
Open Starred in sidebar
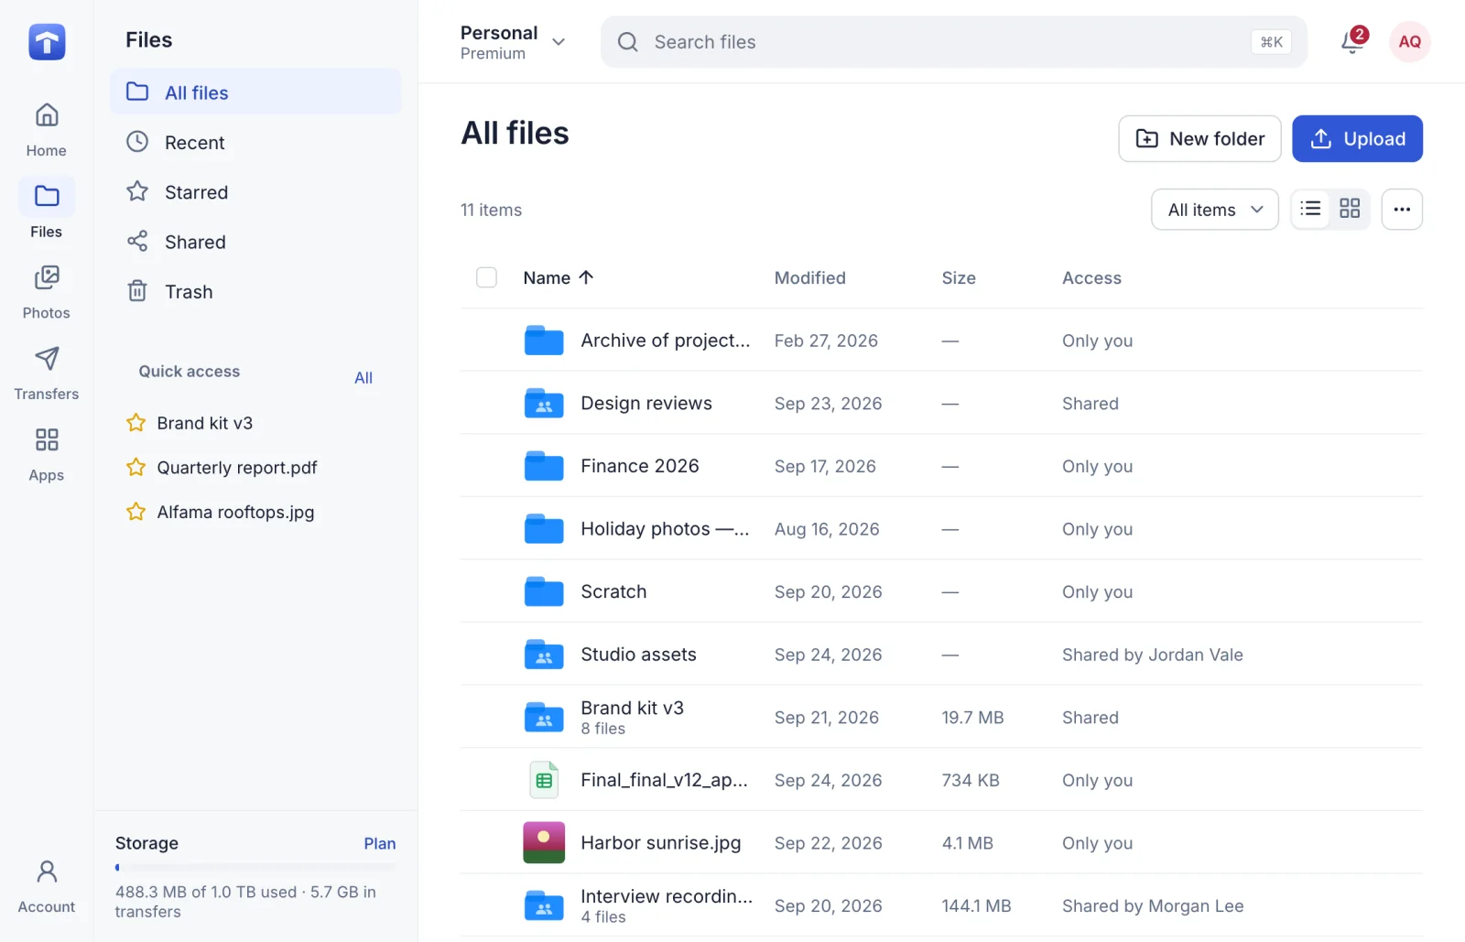coord(255,192)
